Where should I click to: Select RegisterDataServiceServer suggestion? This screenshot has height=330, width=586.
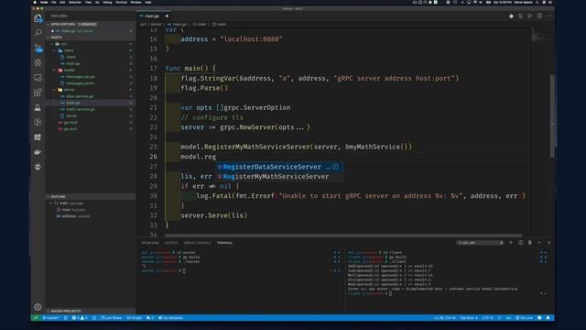pos(280,167)
